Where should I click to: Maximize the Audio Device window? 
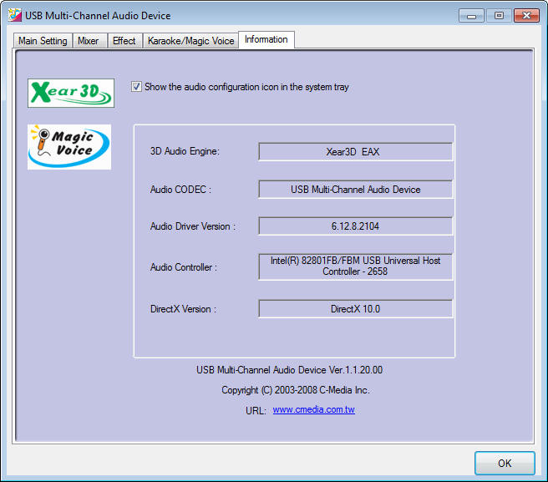499,16
